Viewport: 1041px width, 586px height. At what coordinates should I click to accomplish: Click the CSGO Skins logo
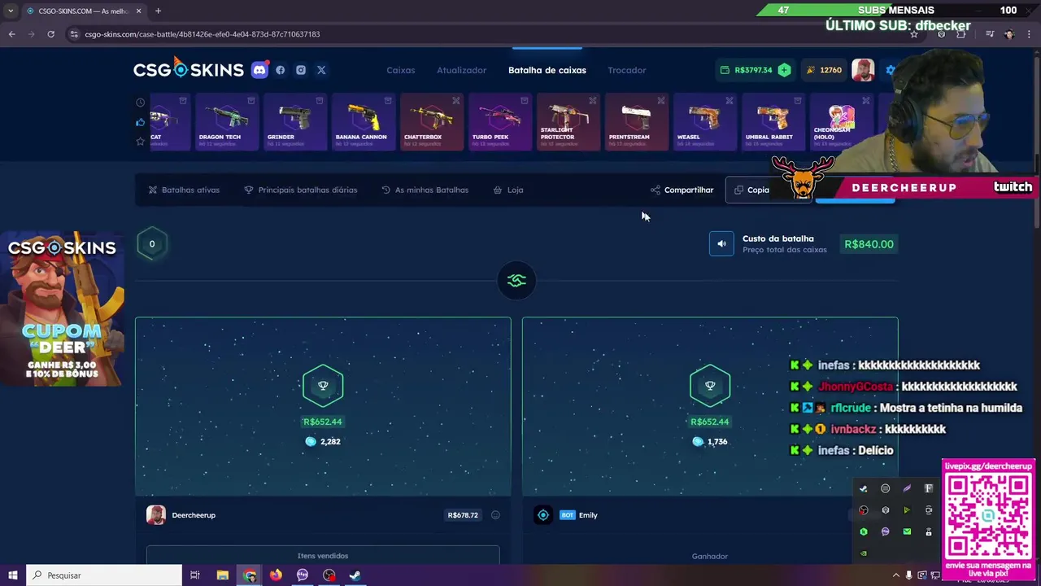click(189, 69)
